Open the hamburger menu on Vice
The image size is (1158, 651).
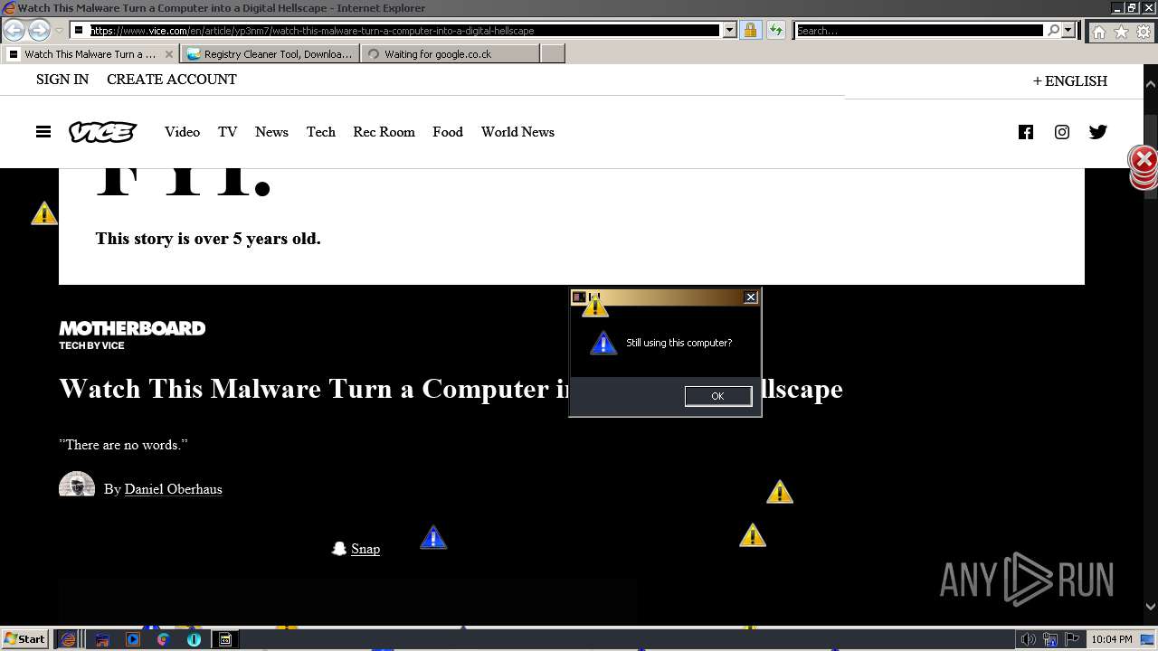tap(43, 132)
